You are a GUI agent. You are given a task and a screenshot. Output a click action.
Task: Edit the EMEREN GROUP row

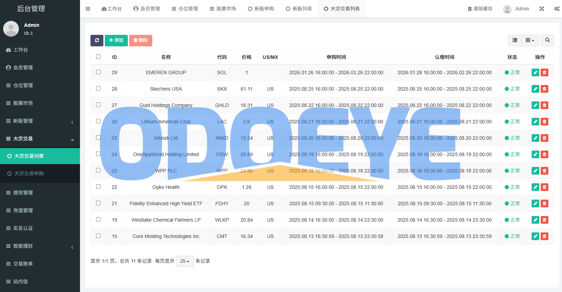tap(535, 72)
